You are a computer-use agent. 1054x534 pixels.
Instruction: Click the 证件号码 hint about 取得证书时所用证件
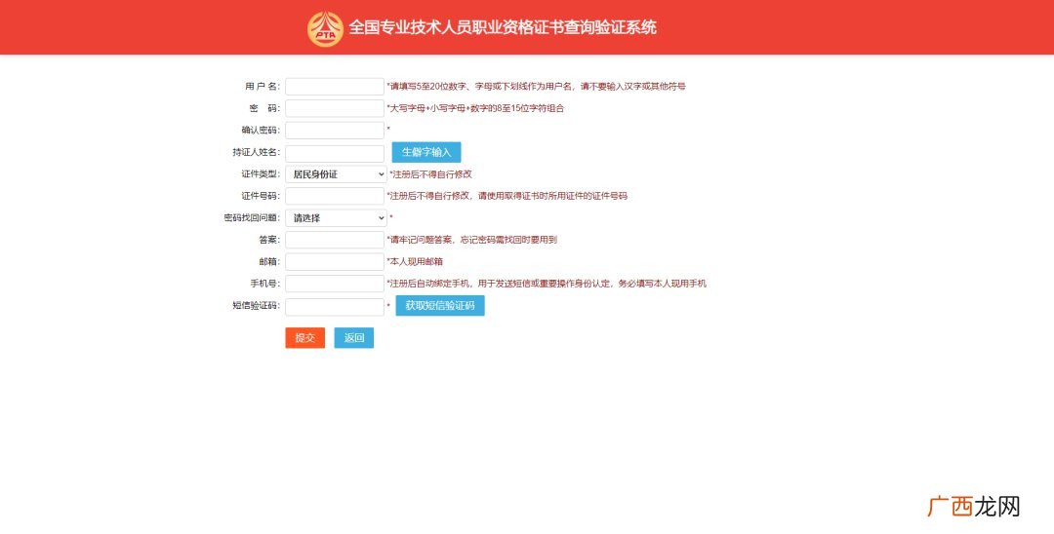click(507, 196)
